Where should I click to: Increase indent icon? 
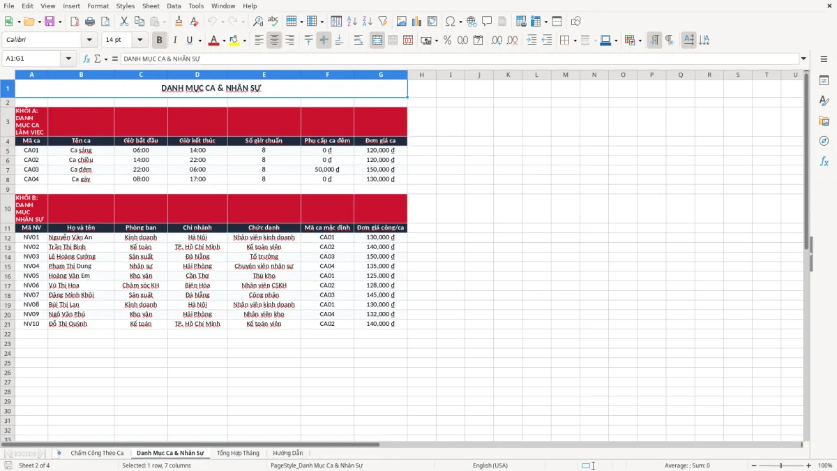point(531,40)
